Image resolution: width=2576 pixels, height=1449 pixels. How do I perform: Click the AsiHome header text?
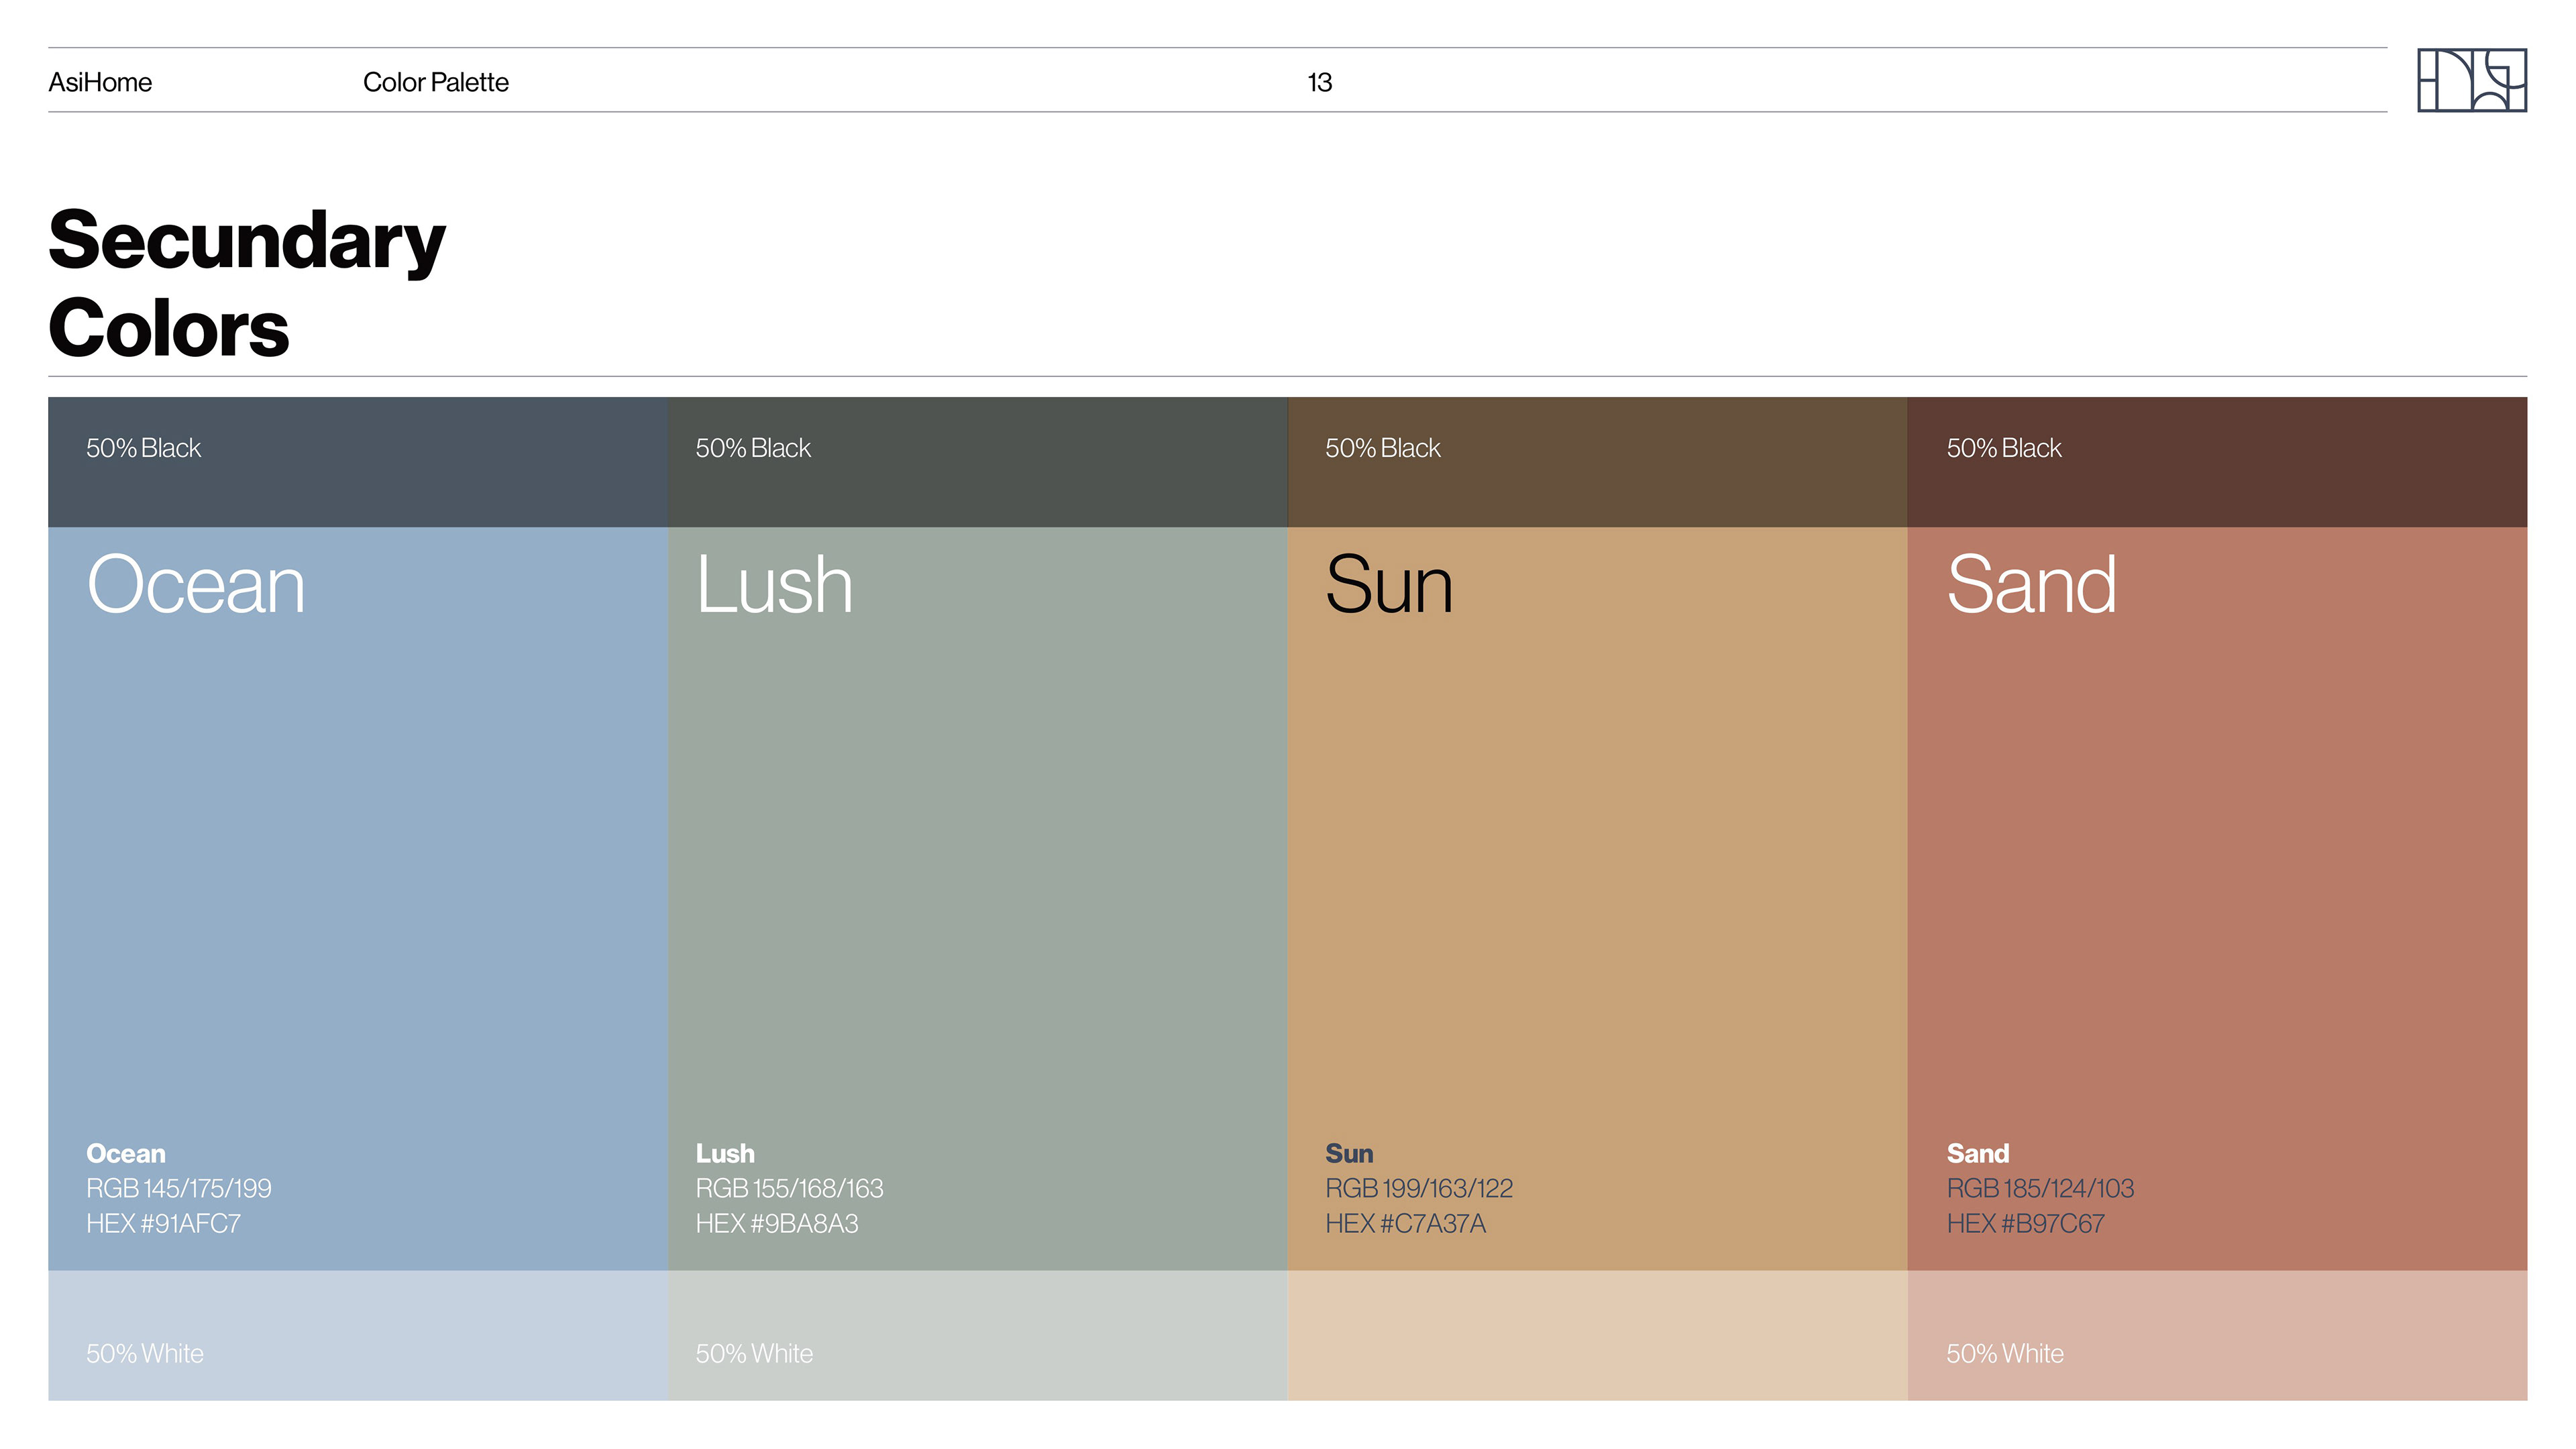click(100, 82)
